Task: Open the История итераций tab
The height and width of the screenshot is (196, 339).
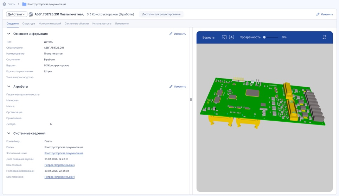Action: click(50, 23)
